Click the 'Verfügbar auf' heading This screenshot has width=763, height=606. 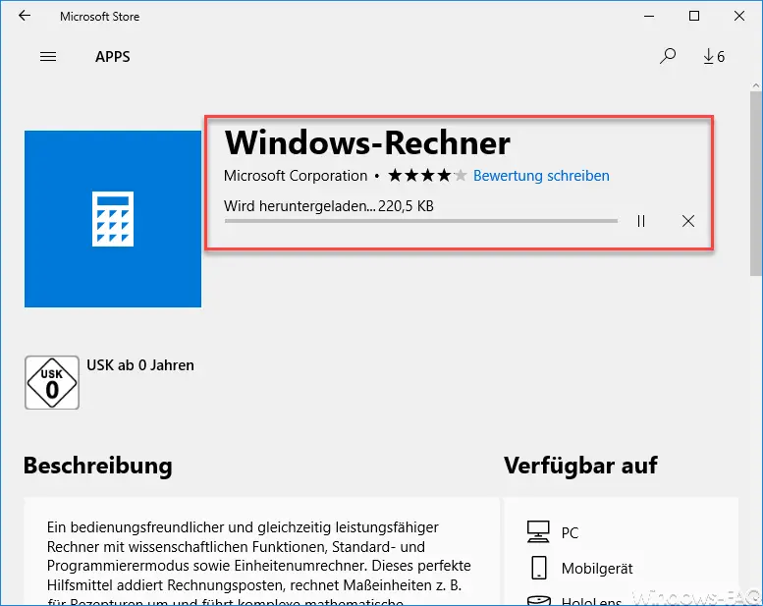pos(580,466)
